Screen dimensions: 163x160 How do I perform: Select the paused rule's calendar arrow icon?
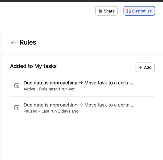point(17,108)
